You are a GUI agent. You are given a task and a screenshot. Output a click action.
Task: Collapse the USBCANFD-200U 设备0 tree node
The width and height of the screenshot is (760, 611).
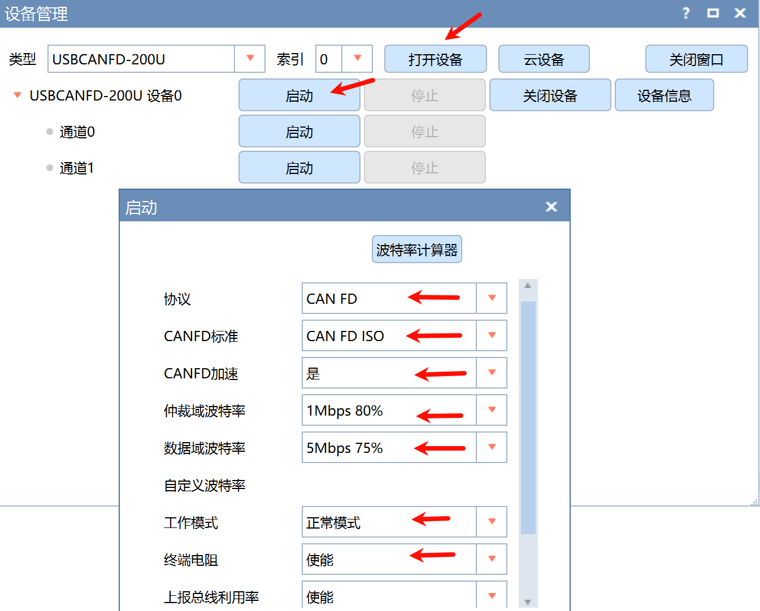[x=18, y=95]
